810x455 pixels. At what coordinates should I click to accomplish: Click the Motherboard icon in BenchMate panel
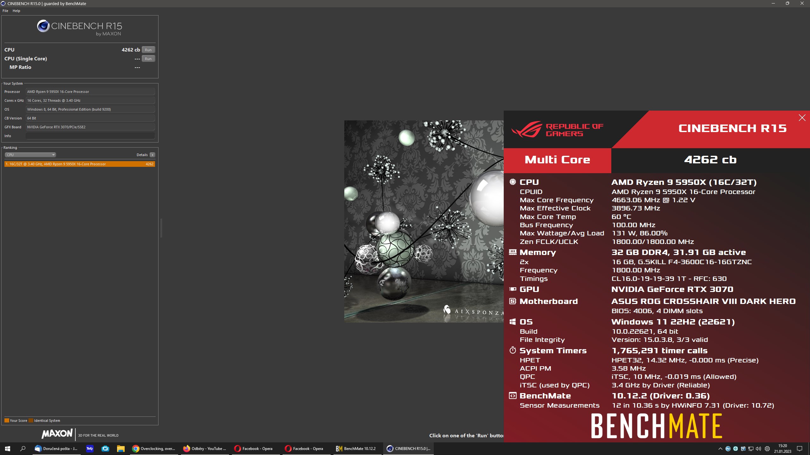[513, 301]
